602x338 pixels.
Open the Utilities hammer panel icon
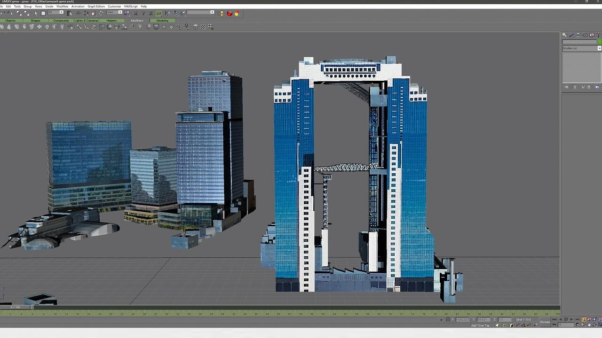tap(598, 35)
